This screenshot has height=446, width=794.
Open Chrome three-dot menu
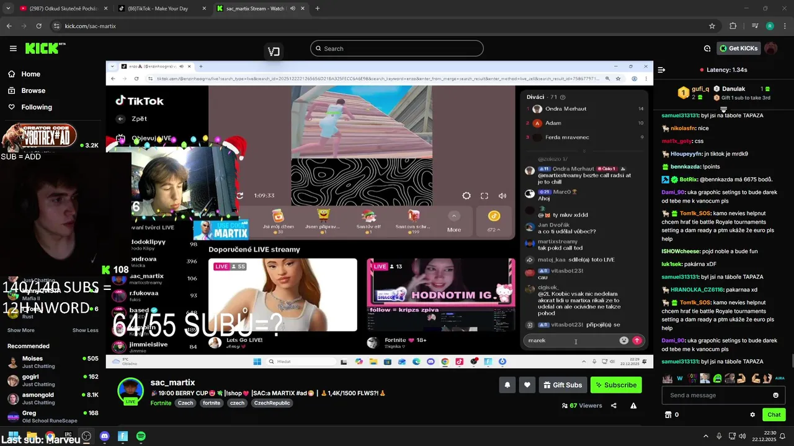(784, 26)
